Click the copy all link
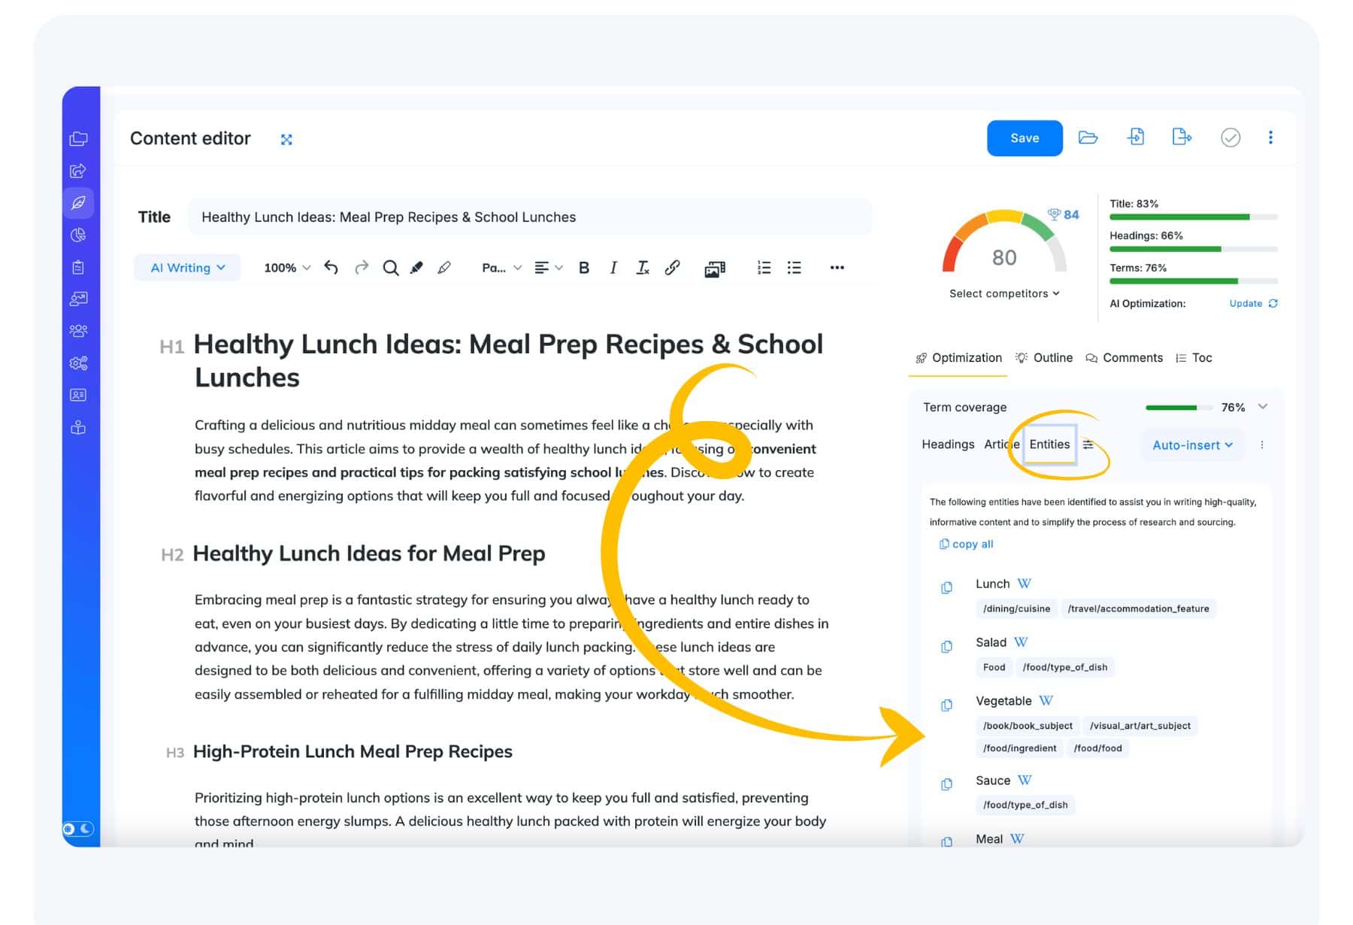Viewport: 1353px width, 925px height. point(966,544)
